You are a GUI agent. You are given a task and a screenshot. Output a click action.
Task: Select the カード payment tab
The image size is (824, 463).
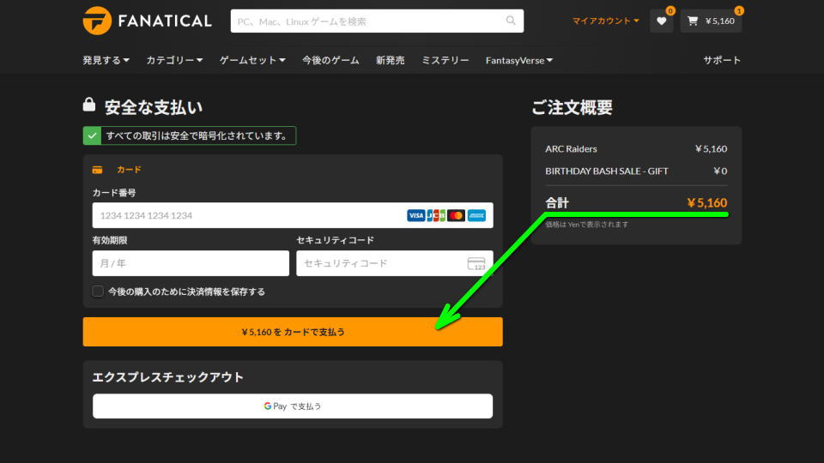[x=117, y=170]
